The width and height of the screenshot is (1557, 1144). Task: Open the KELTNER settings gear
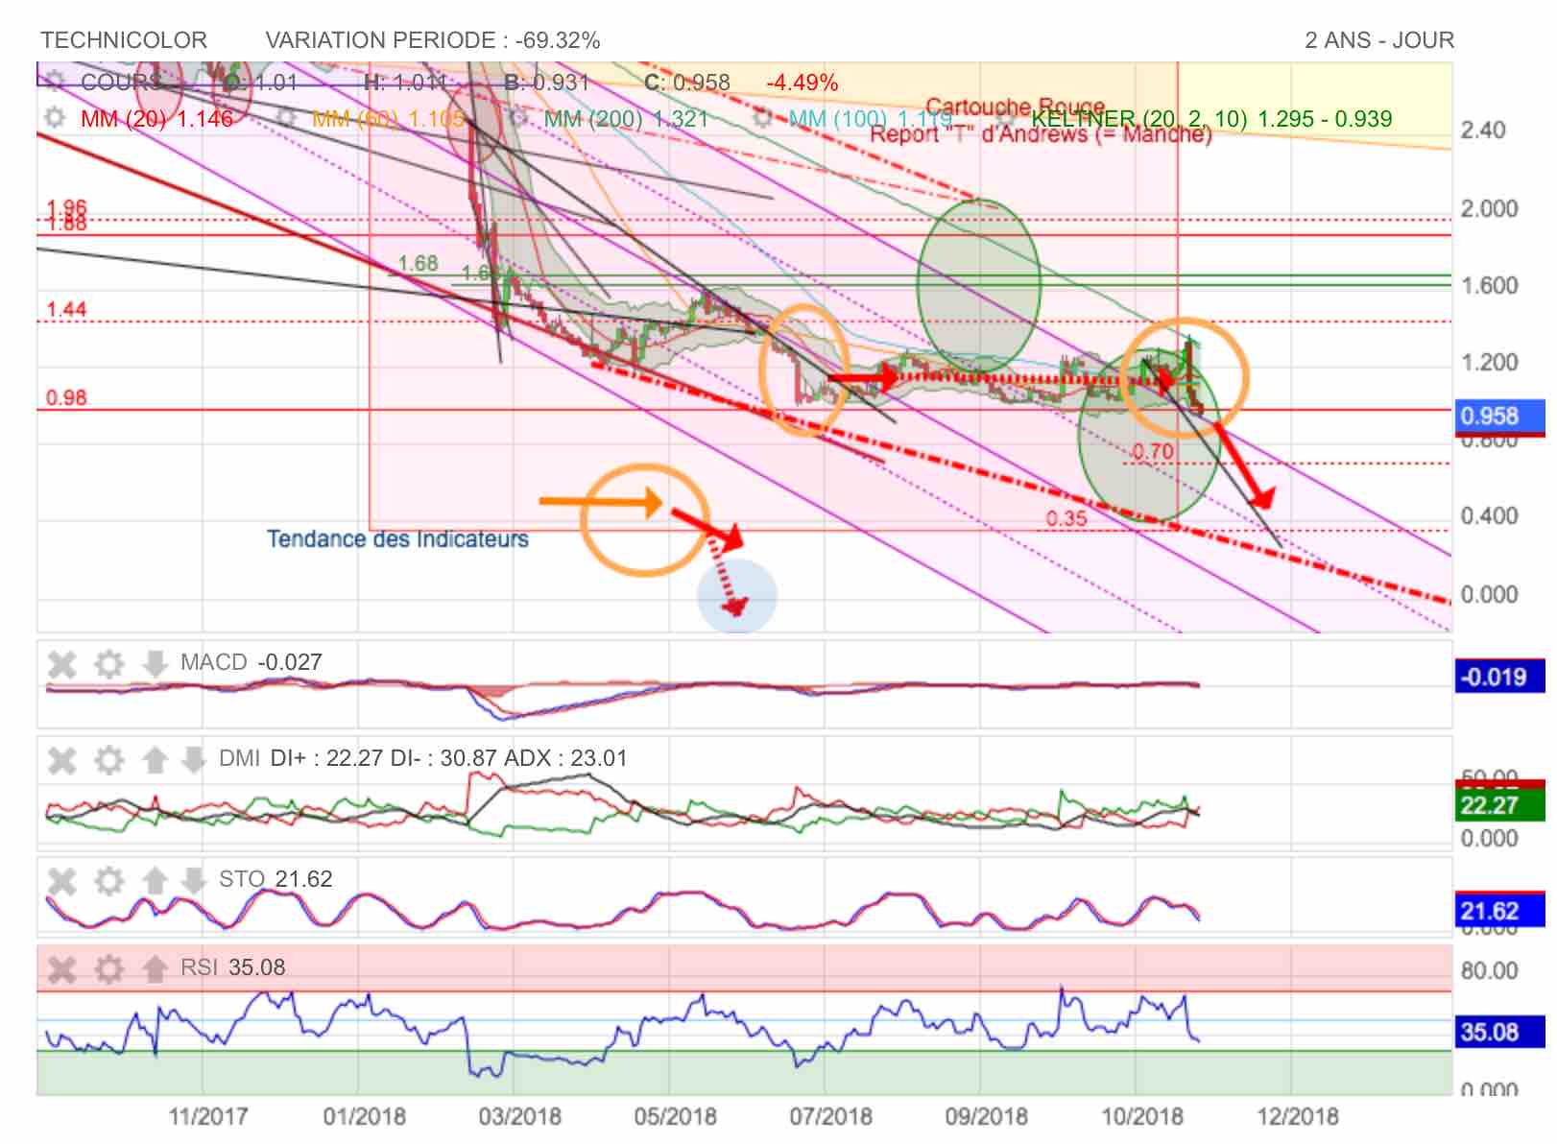1005,118
